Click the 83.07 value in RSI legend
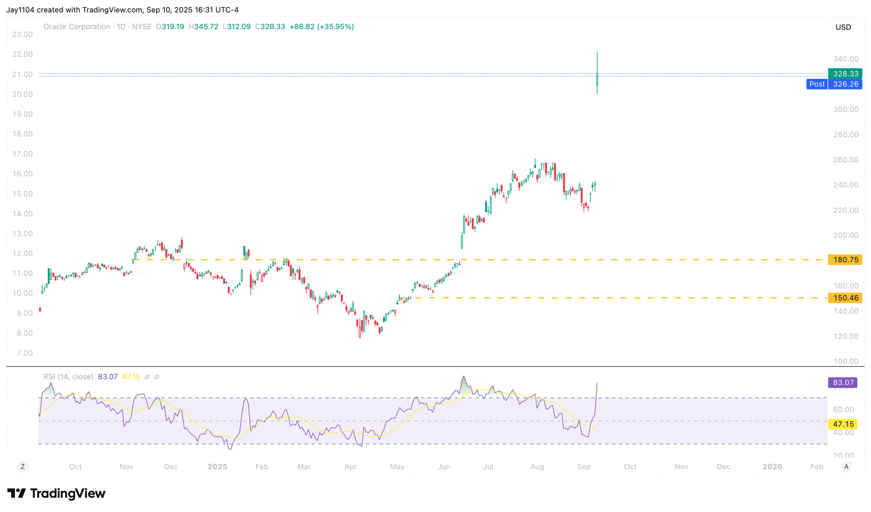871x512 pixels. click(108, 377)
